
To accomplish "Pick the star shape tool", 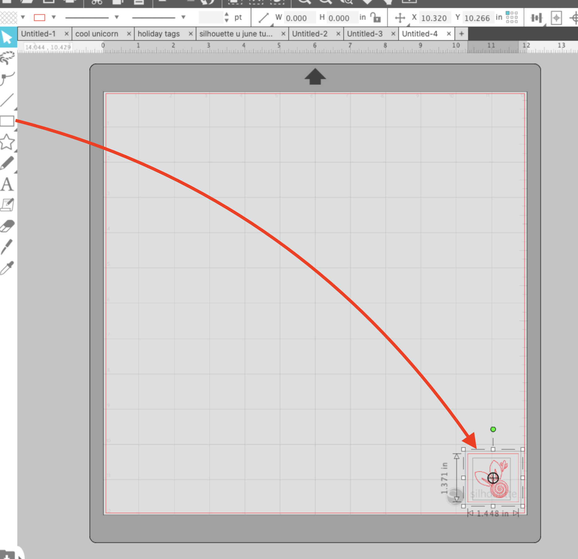I will pos(7,142).
